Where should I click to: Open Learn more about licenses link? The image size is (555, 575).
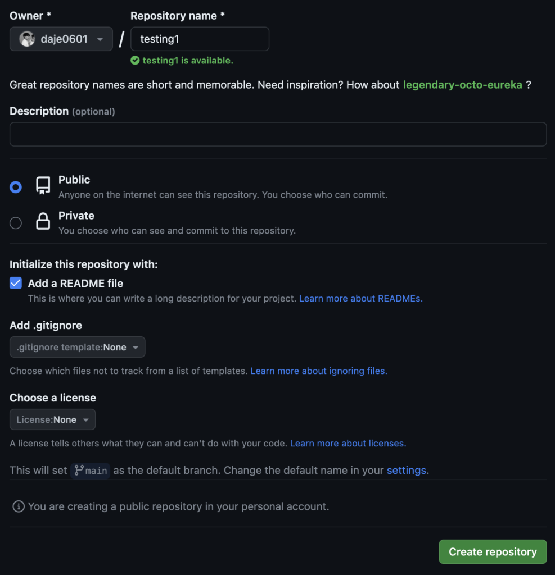348,444
